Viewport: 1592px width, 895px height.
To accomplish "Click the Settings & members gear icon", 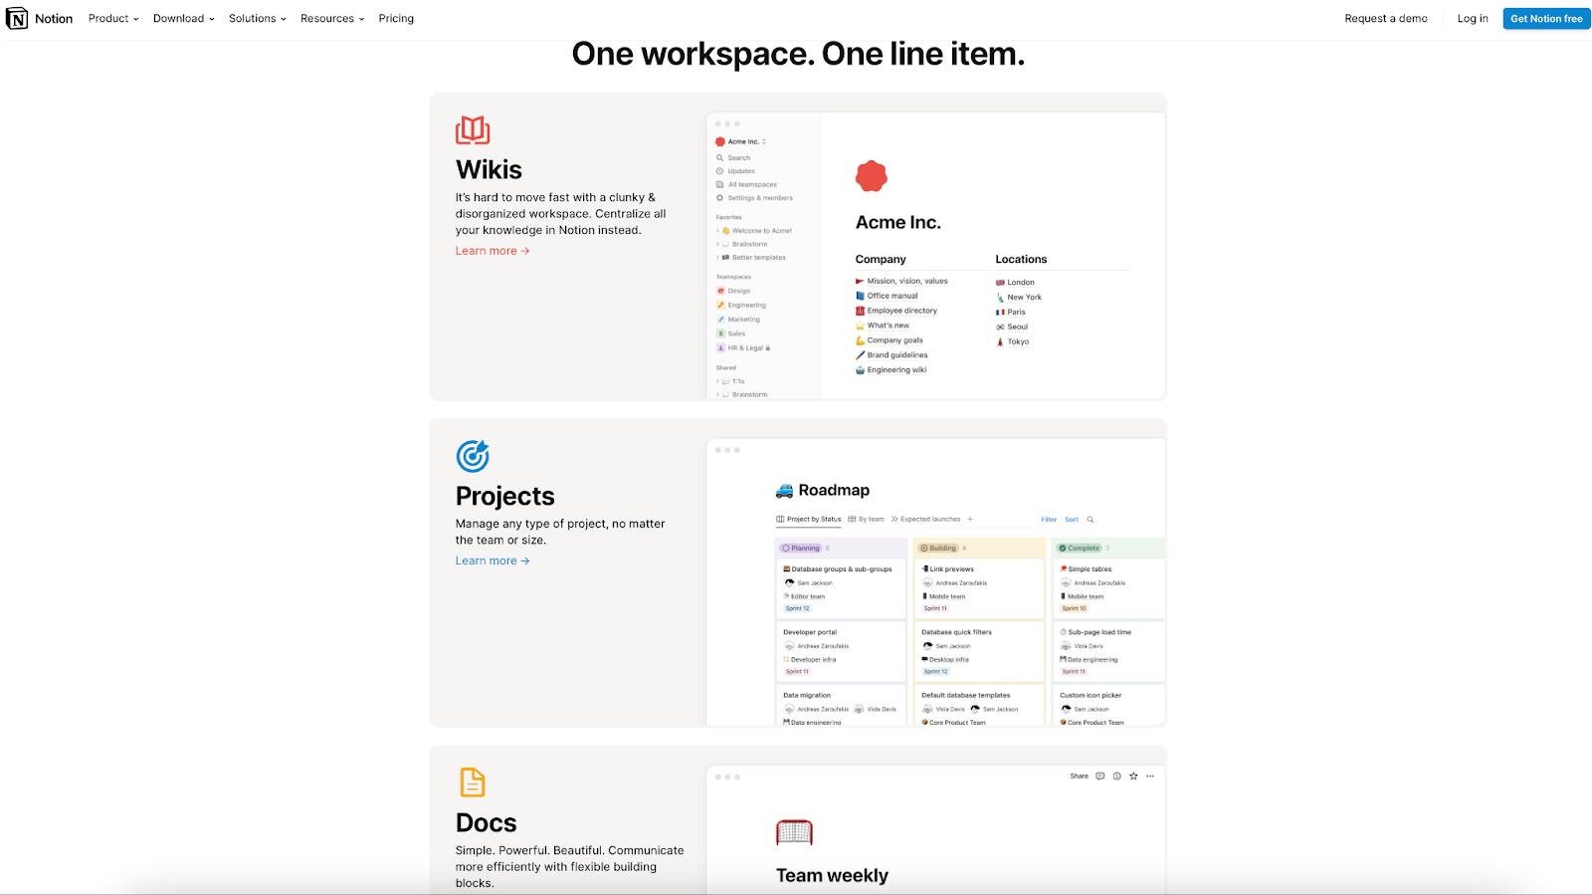I will [719, 198].
